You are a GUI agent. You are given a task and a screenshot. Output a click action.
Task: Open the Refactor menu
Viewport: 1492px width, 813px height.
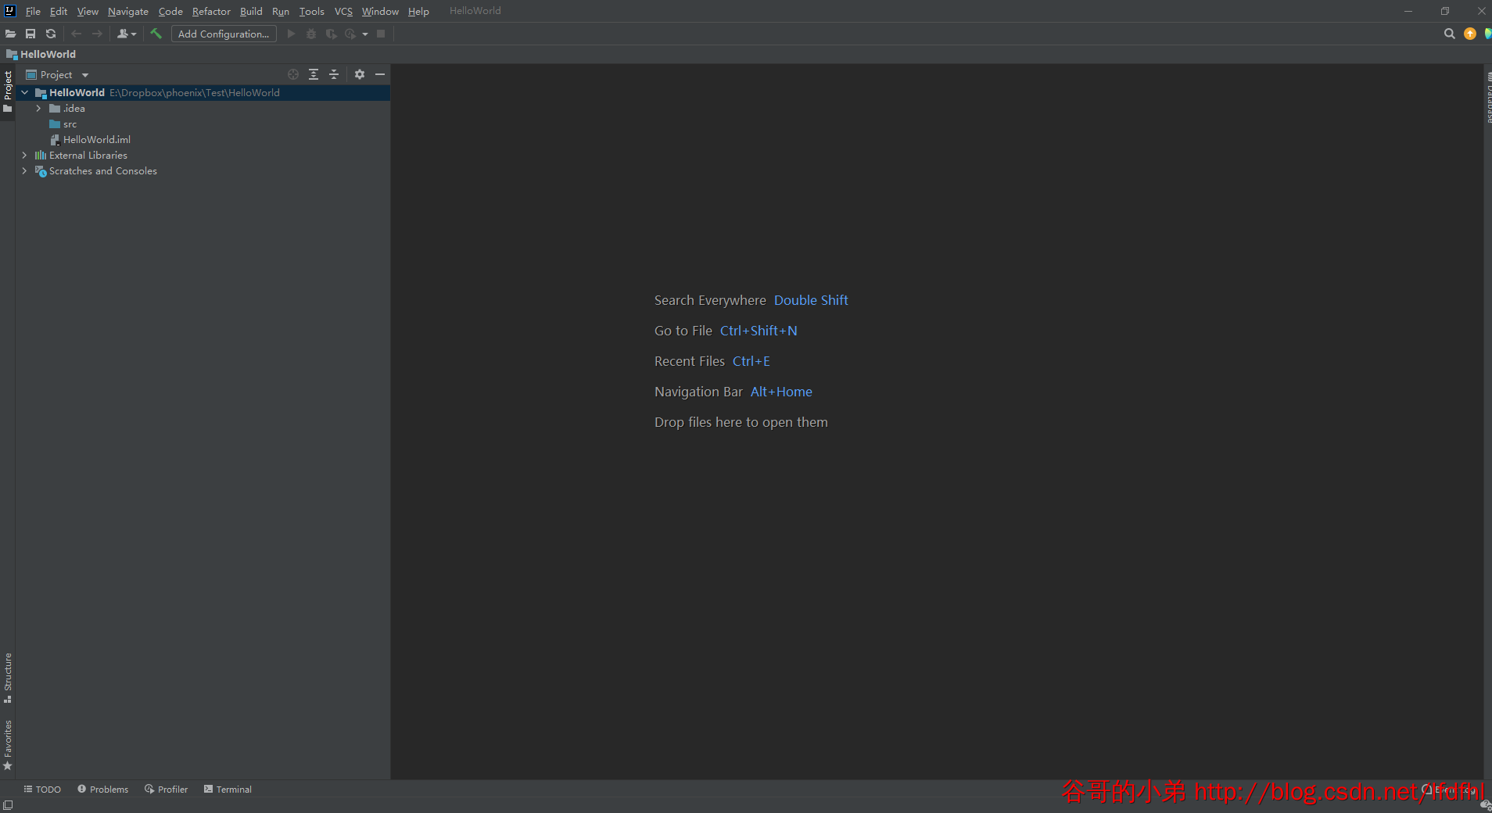click(x=211, y=11)
